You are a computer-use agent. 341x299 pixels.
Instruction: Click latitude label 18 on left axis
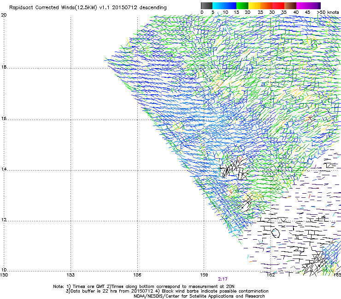4,67
